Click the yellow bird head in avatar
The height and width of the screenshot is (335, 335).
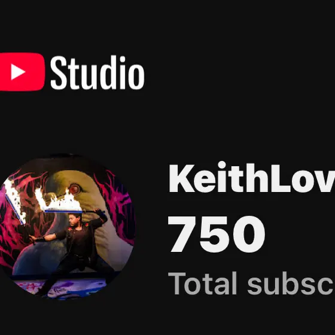[x=72, y=188]
